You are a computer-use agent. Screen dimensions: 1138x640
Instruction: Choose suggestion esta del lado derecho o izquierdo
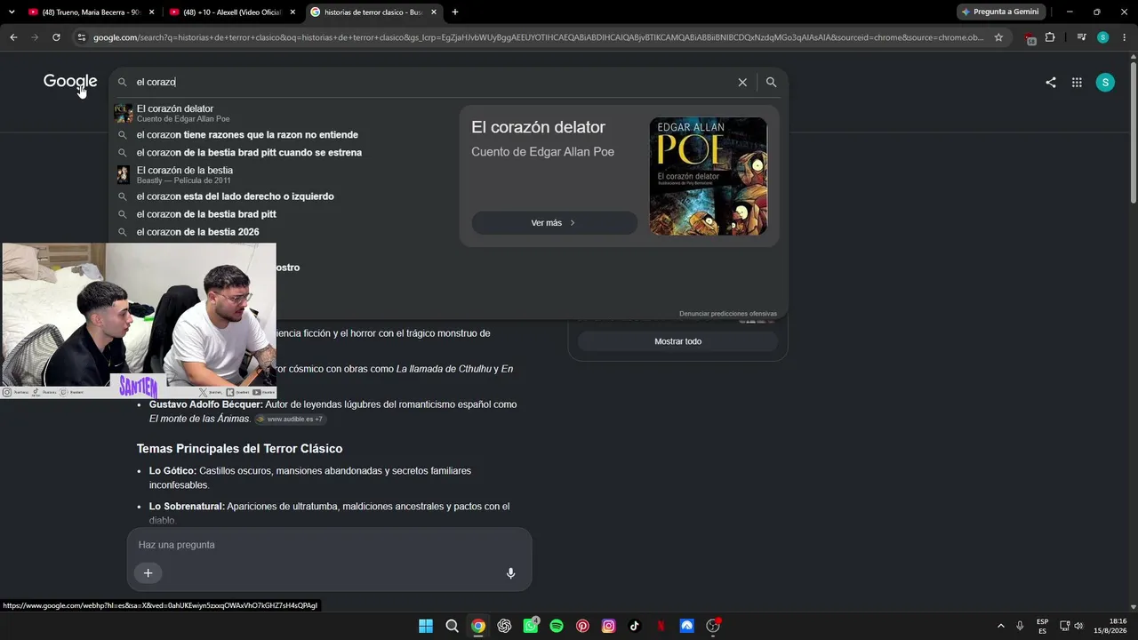(284, 196)
